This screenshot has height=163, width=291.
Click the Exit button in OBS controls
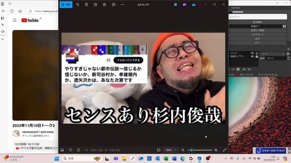point(257,43)
